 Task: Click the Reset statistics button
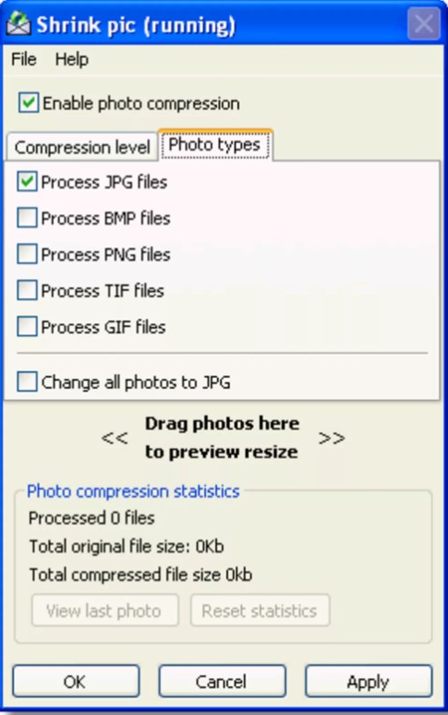pos(260,611)
